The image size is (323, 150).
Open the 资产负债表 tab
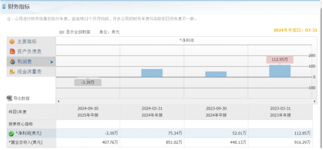click(31, 51)
